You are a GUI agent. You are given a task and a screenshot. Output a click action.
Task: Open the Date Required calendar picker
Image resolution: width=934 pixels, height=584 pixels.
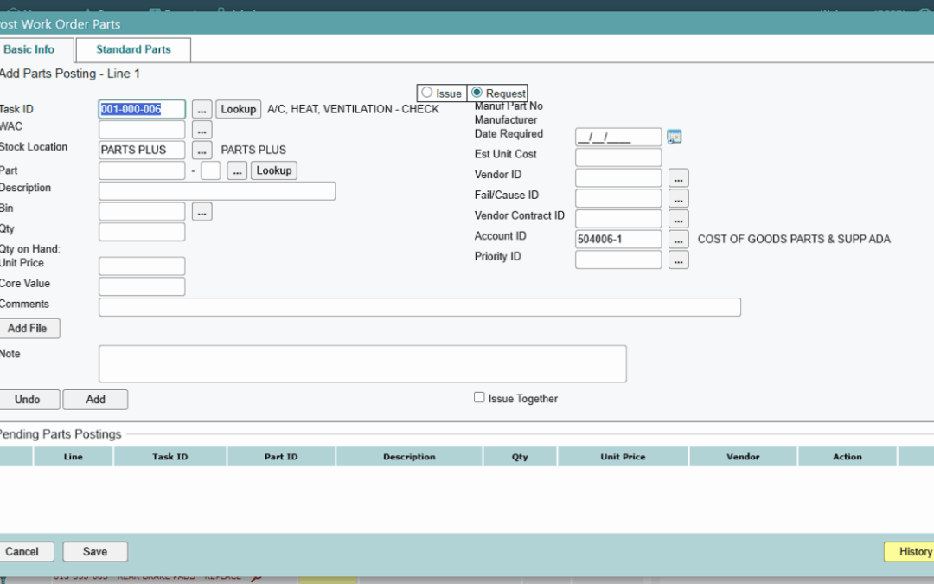(x=674, y=137)
